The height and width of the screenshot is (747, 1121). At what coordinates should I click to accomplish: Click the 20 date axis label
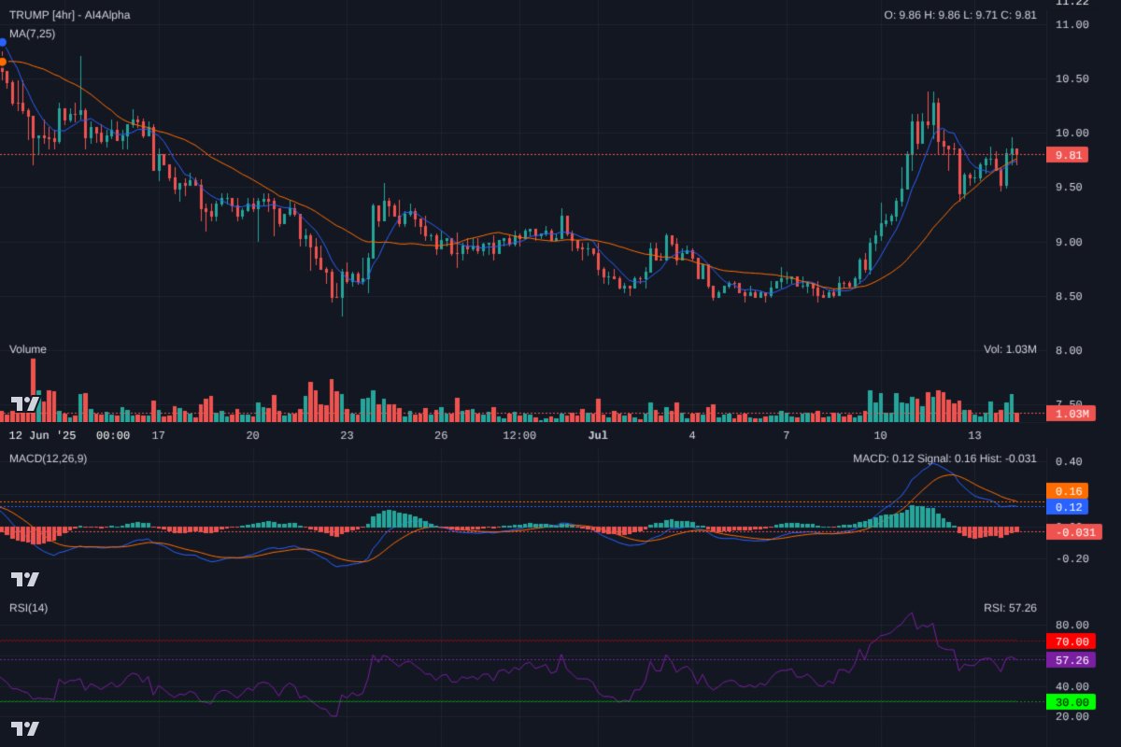pyautogui.click(x=252, y=435)
